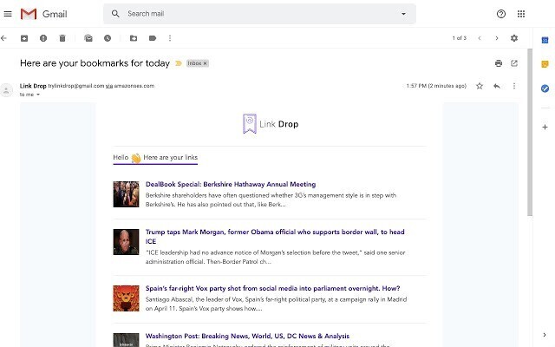This screenshot has height=347, width=555.
Task: Open the Google apps grid
Action: 521,14
